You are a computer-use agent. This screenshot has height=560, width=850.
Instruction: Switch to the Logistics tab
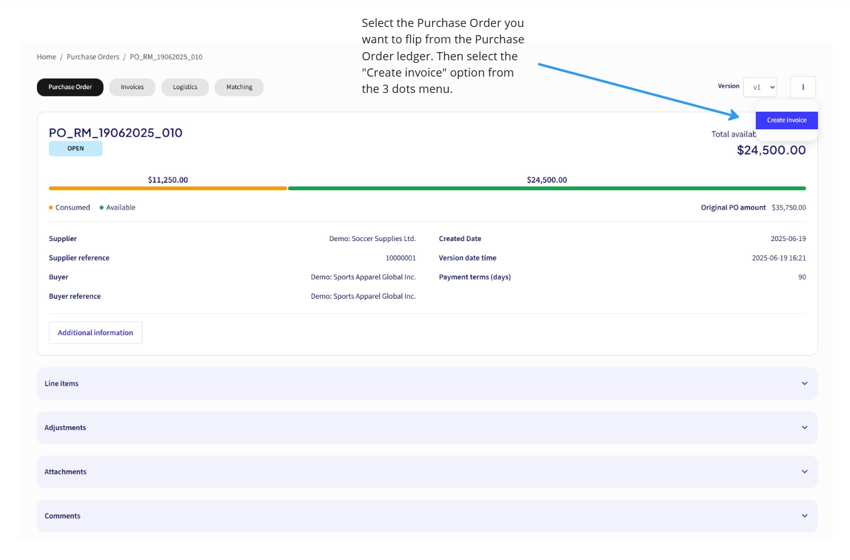tap(184, 87)
